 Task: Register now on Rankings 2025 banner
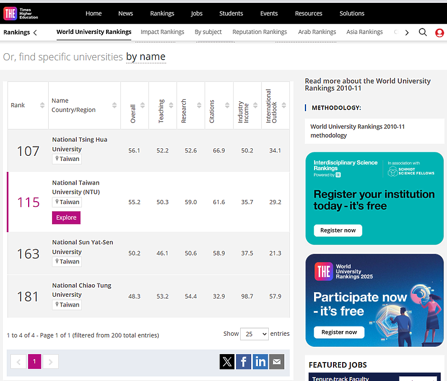pyautogui.click(x=339, y=332)
